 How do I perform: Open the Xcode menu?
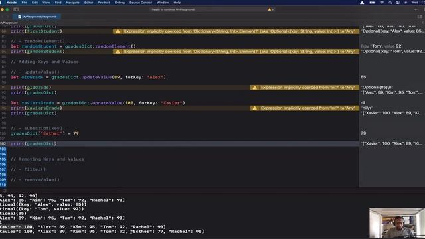(x=12, y=3)
